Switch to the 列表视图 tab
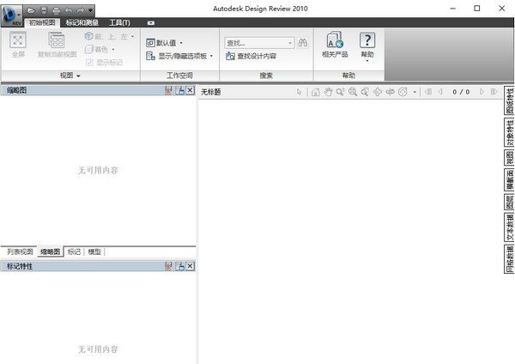 coord(20,252)
